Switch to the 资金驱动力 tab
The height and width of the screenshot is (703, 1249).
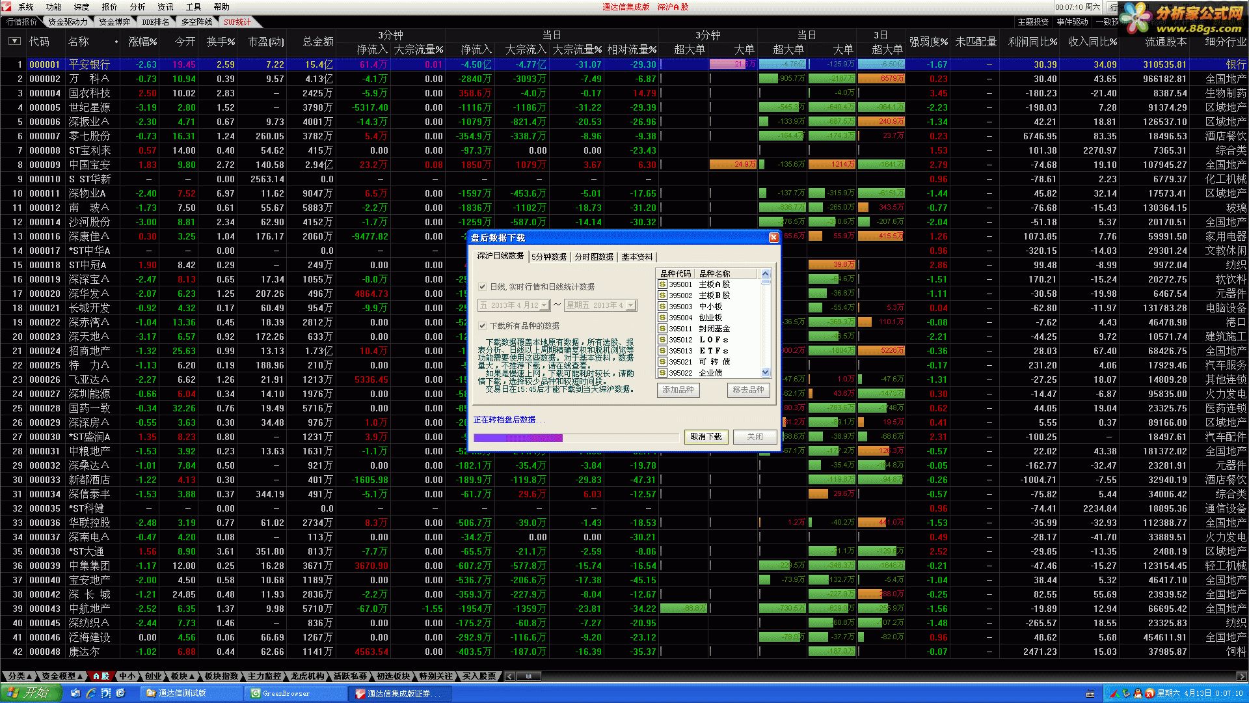tap(68, 22)
